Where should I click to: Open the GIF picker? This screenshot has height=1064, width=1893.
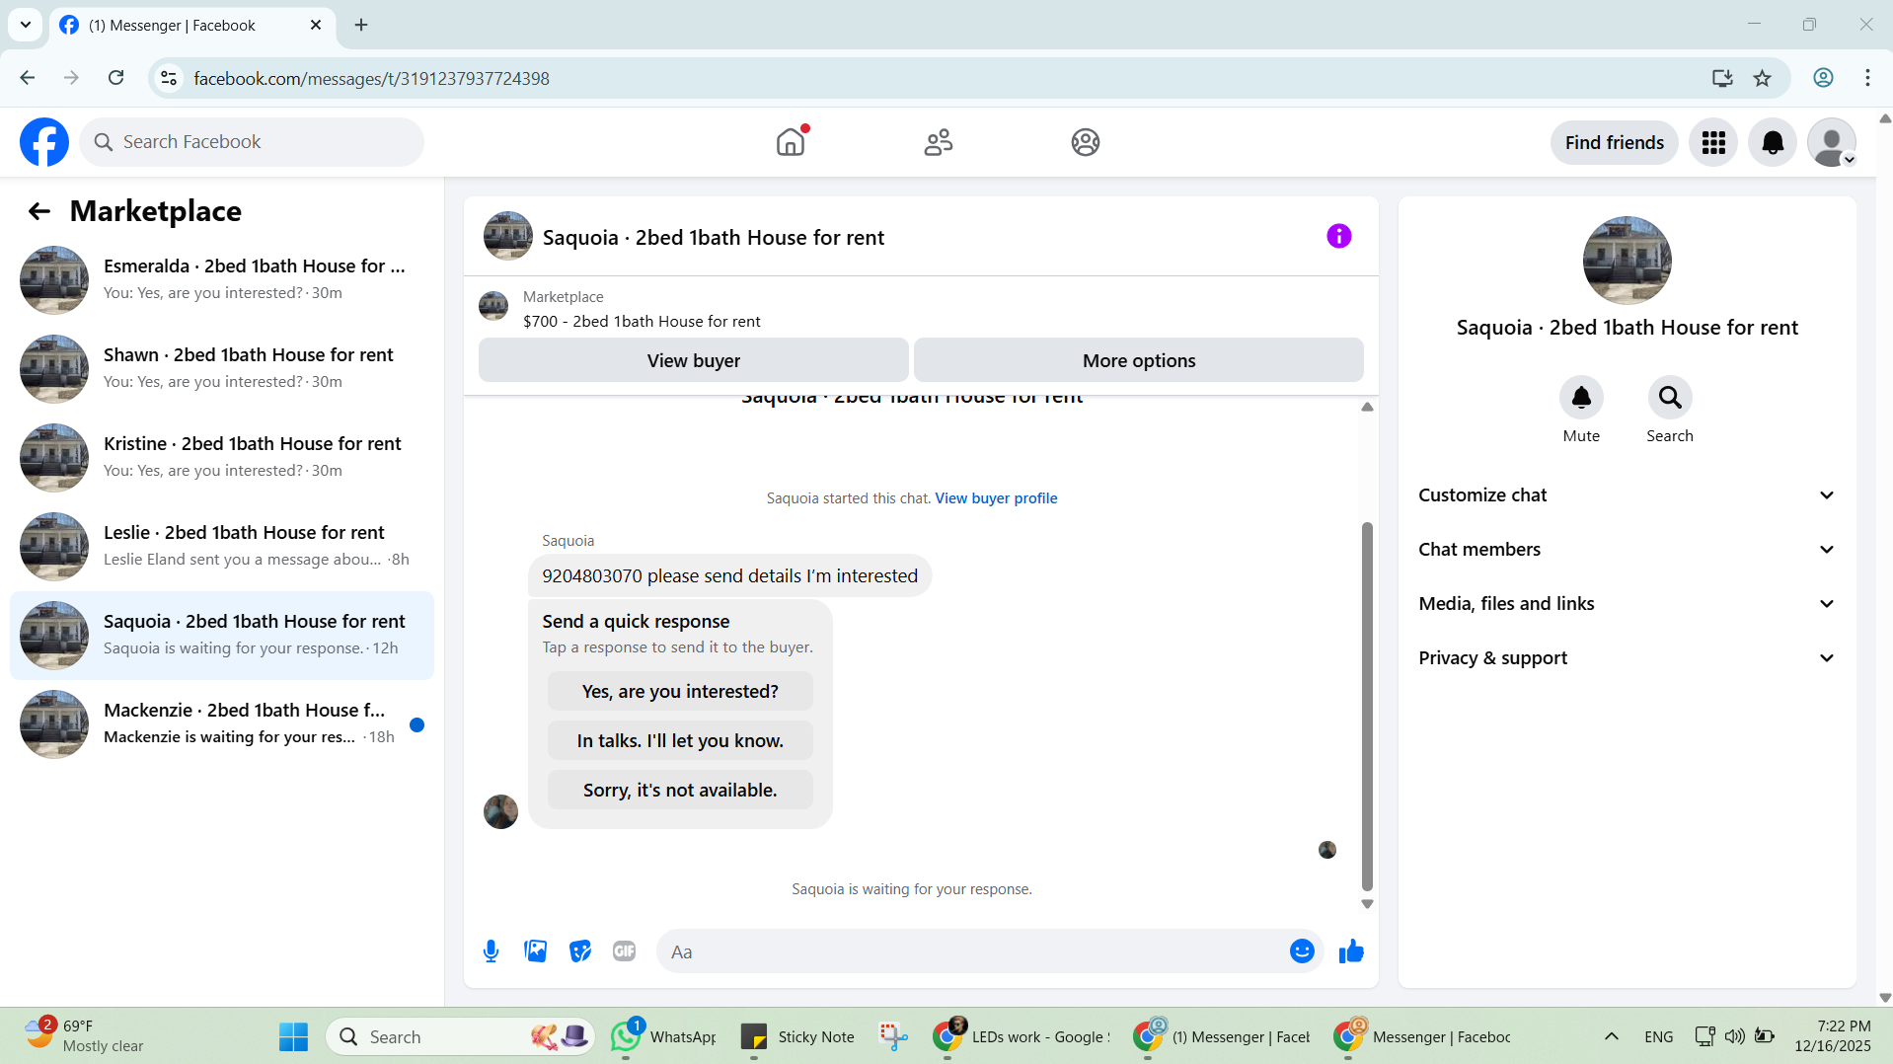point(624,951)
